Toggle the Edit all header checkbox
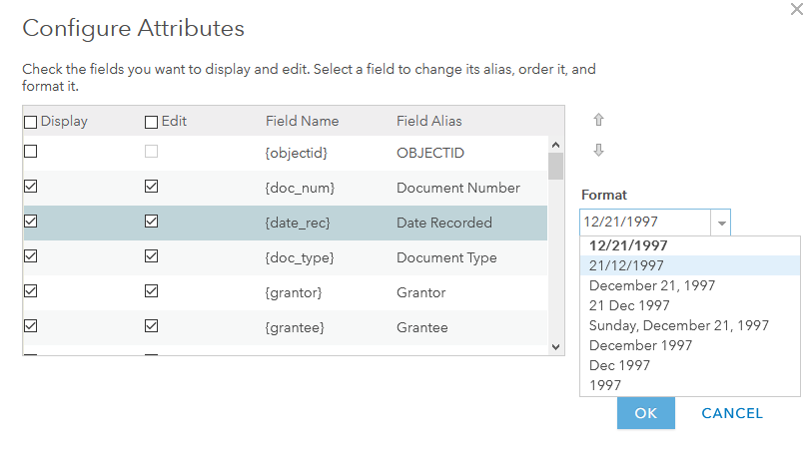 click(x=152, y=122)
